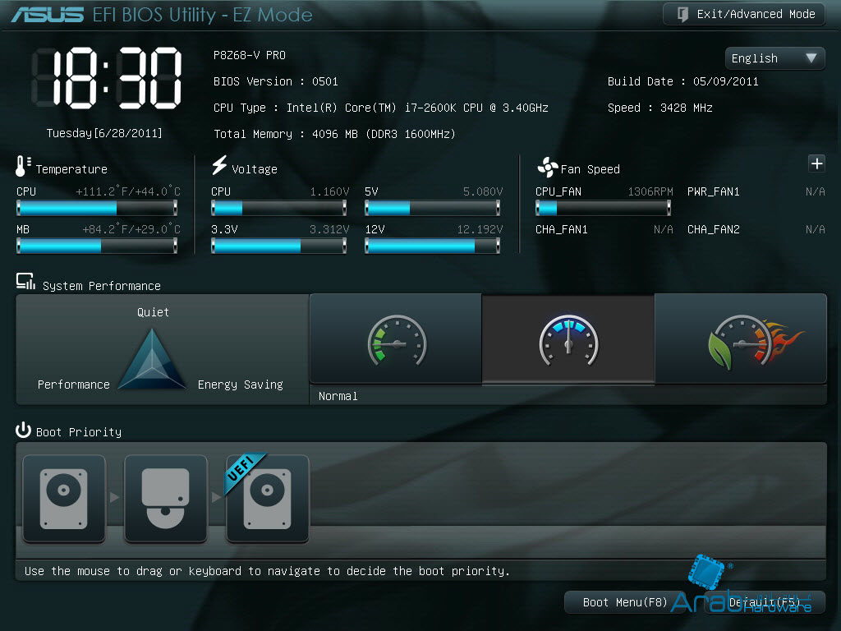Select the Normal blue gauge mode
Viewport: 841px width, 631px height.
[x=568, y=339]
